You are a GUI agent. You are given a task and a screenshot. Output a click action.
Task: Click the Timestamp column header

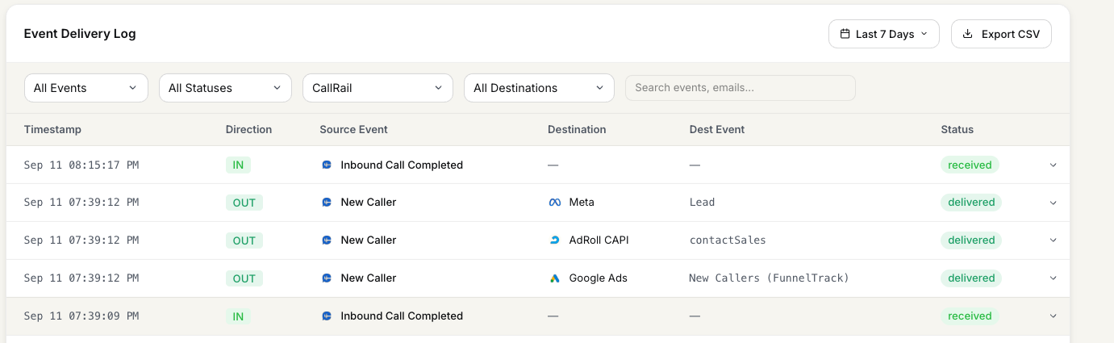tap(52, 129)
